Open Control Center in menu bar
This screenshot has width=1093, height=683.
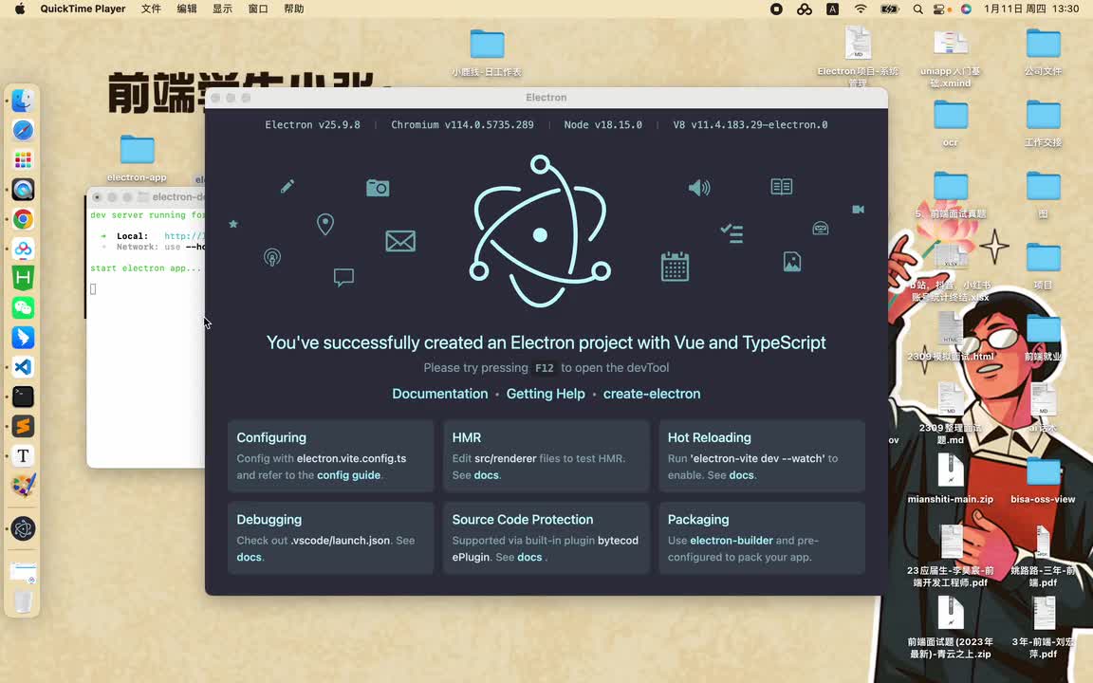(x=941, y=9)
